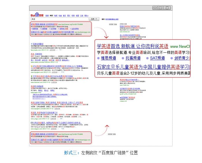Open small 雅思频道 link in top ad
The height and width of the screenshot is (163, 202).
tap(35, 29)
